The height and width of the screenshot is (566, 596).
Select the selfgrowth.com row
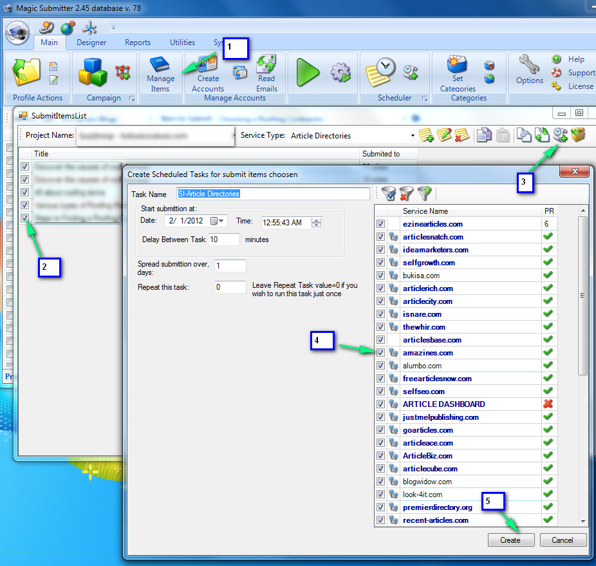466,263
